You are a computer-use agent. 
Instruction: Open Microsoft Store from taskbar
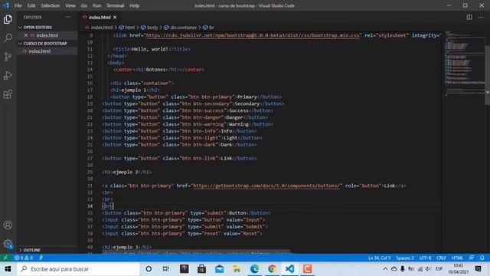pyautogui.click(x=202, y=269)
